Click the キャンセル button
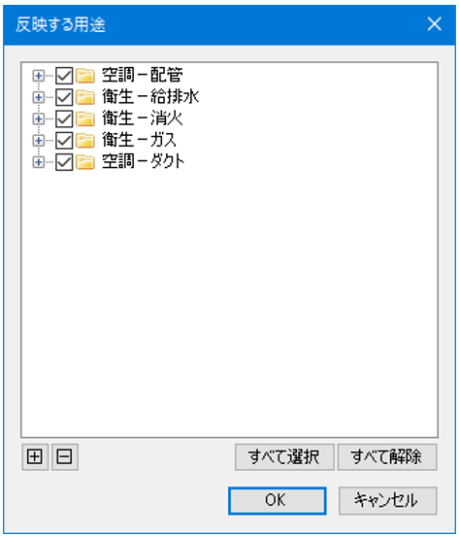This screenshot has width=459, height=536. pyautogui.click(x=387, y=500)
